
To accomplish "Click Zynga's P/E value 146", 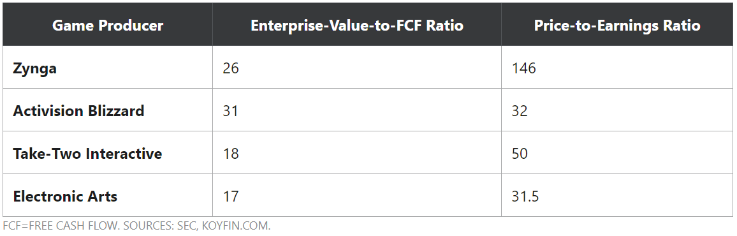I will point(523,68).
